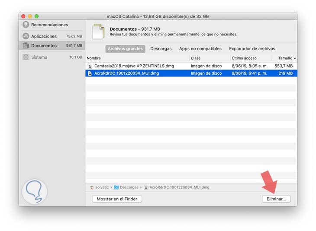Click the Mostrar en el Finder button
The width and height of the screenshot is (316, 231).
tap(117, 199)
